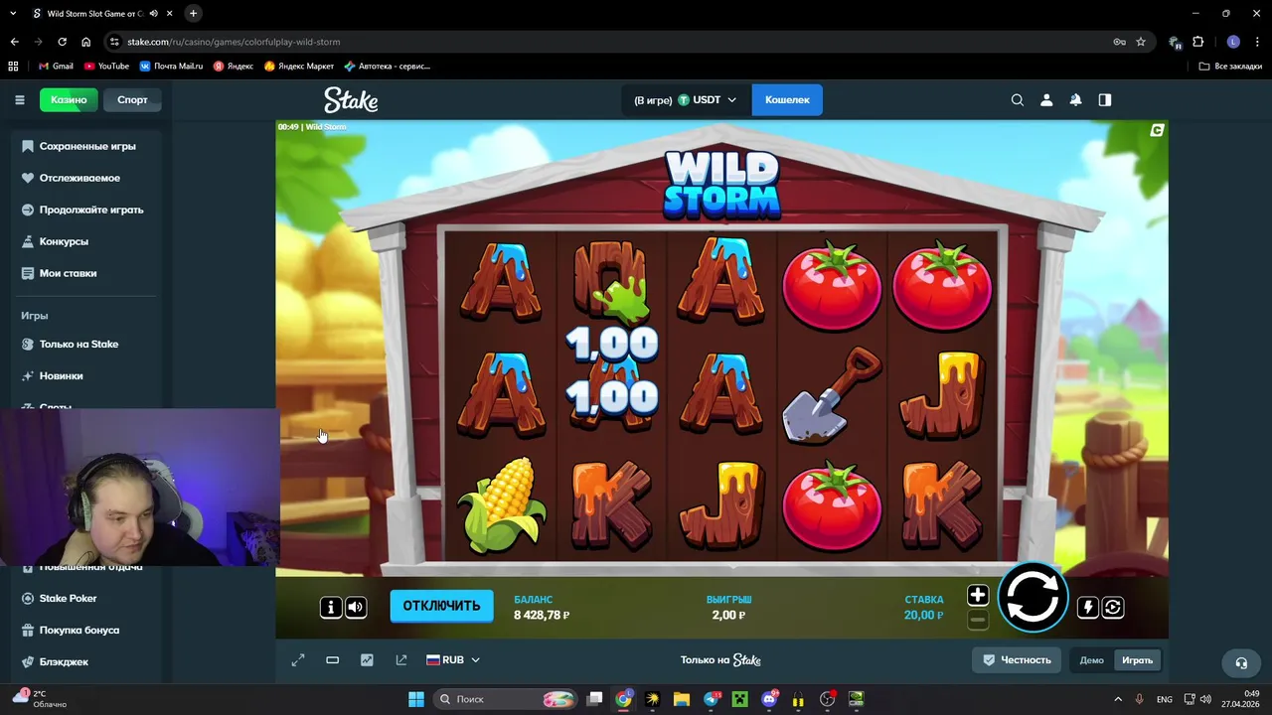The image size is (1272, 715).
Task: Switch to Играть mode
Action: coord(1137,660)
